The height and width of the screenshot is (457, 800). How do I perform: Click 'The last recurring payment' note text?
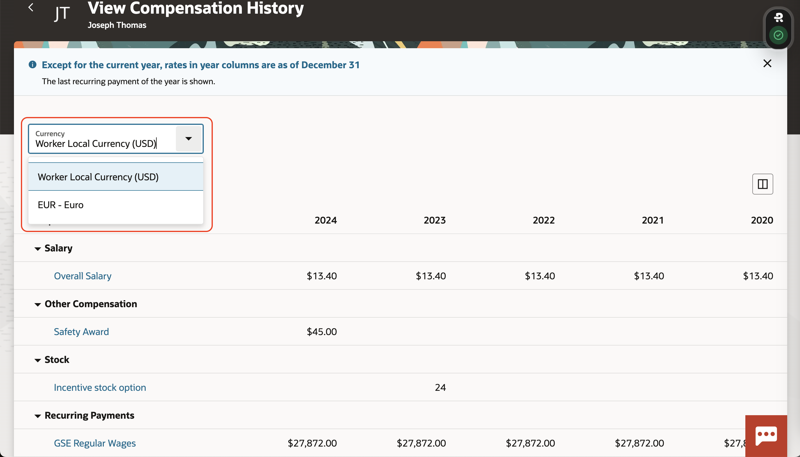click(x=128, y=81)
